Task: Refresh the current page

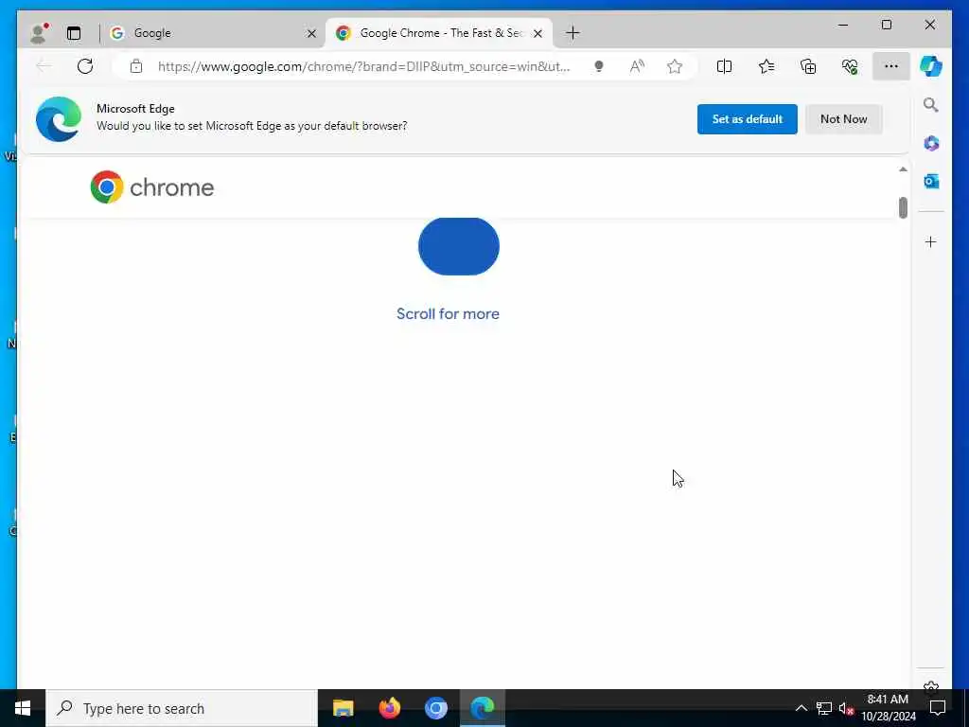Action: [x=85, y=66]
